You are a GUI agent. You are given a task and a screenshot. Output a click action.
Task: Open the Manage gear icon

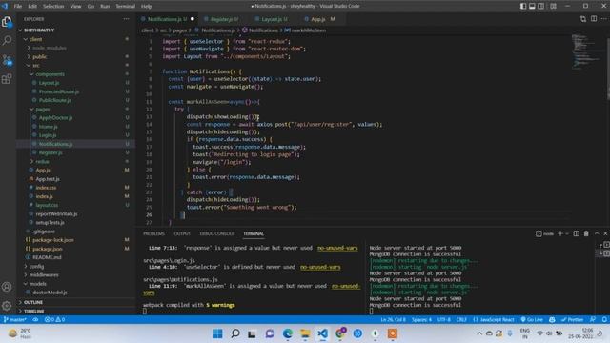7,306
